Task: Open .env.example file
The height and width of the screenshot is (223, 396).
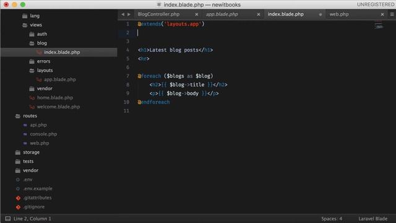Action: [x=38, y=188]
